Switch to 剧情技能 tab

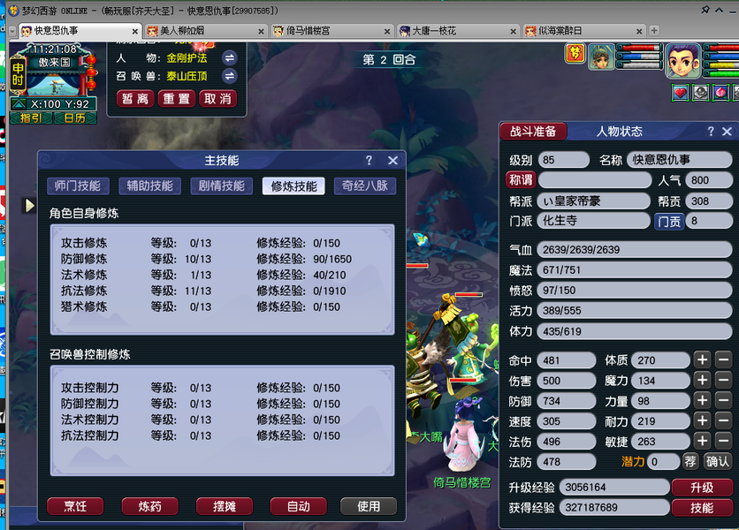222,186
